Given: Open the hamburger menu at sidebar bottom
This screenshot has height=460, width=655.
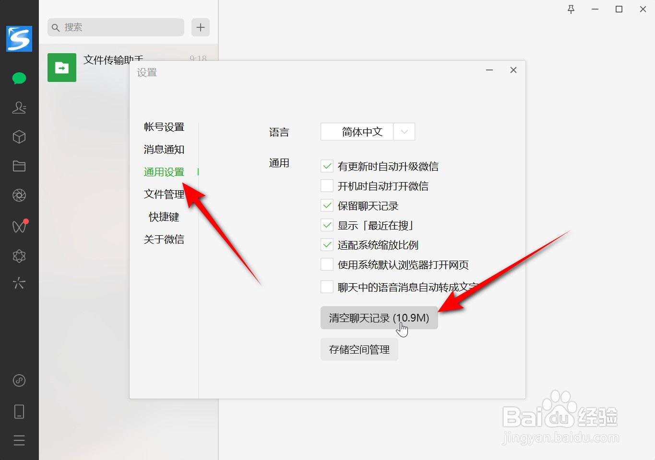Looking at the screenshot, I should tap(19, 440).
